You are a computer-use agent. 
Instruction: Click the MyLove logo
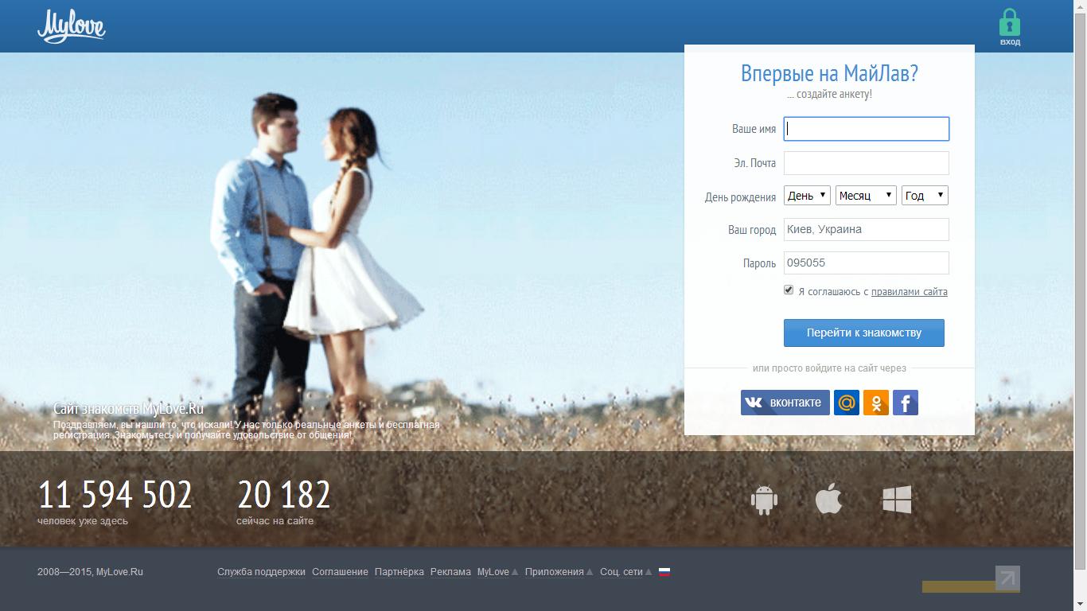(x=71, y=27)
